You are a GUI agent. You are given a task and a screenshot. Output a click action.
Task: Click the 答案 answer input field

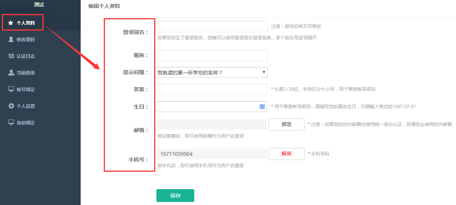coord(212,89)
